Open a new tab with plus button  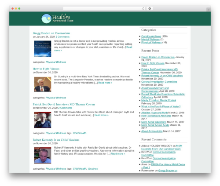209,10
